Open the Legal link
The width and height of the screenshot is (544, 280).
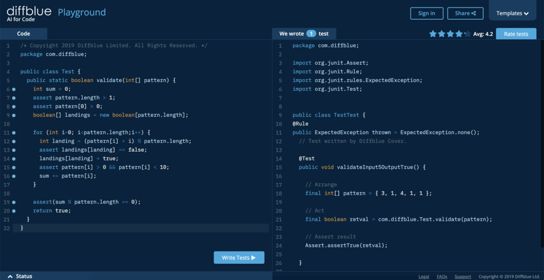(424, 277)
